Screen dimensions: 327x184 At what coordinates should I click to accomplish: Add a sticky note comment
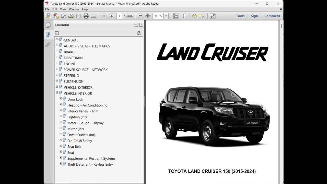pos(194,16)
